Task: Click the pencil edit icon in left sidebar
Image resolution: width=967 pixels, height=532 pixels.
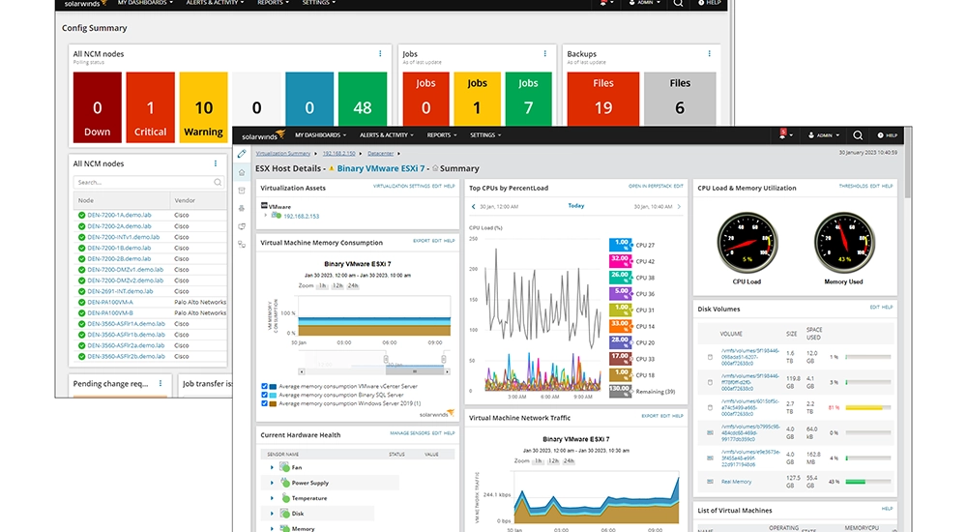Action: [x=242, y=154]
